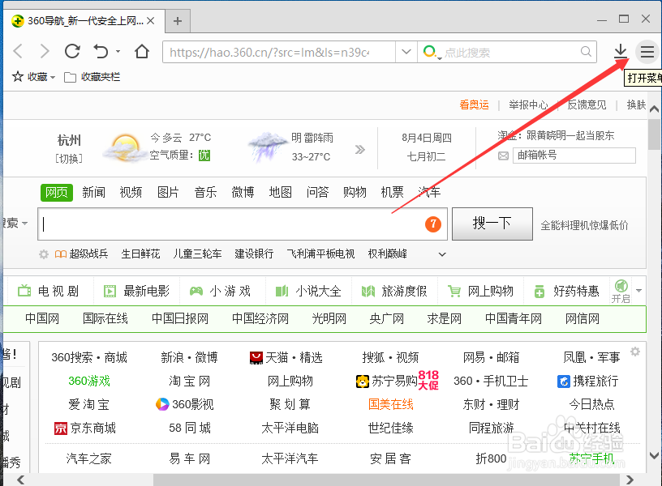Click the vertical scrollbar down arrow

(x=654, y=456)
